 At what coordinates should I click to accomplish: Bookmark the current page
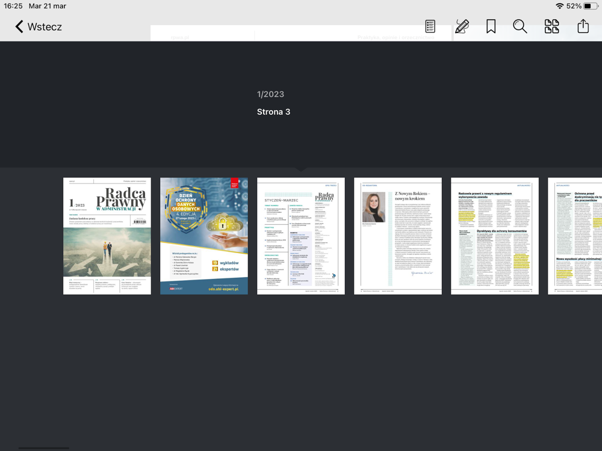click(491, 26)
